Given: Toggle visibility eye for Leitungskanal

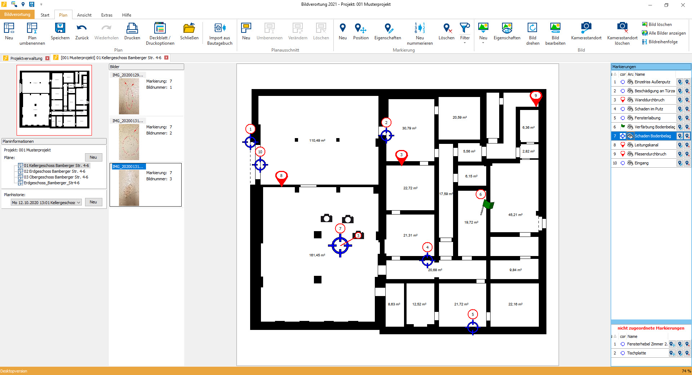Looking at the screenshot, I should [630, 145].
